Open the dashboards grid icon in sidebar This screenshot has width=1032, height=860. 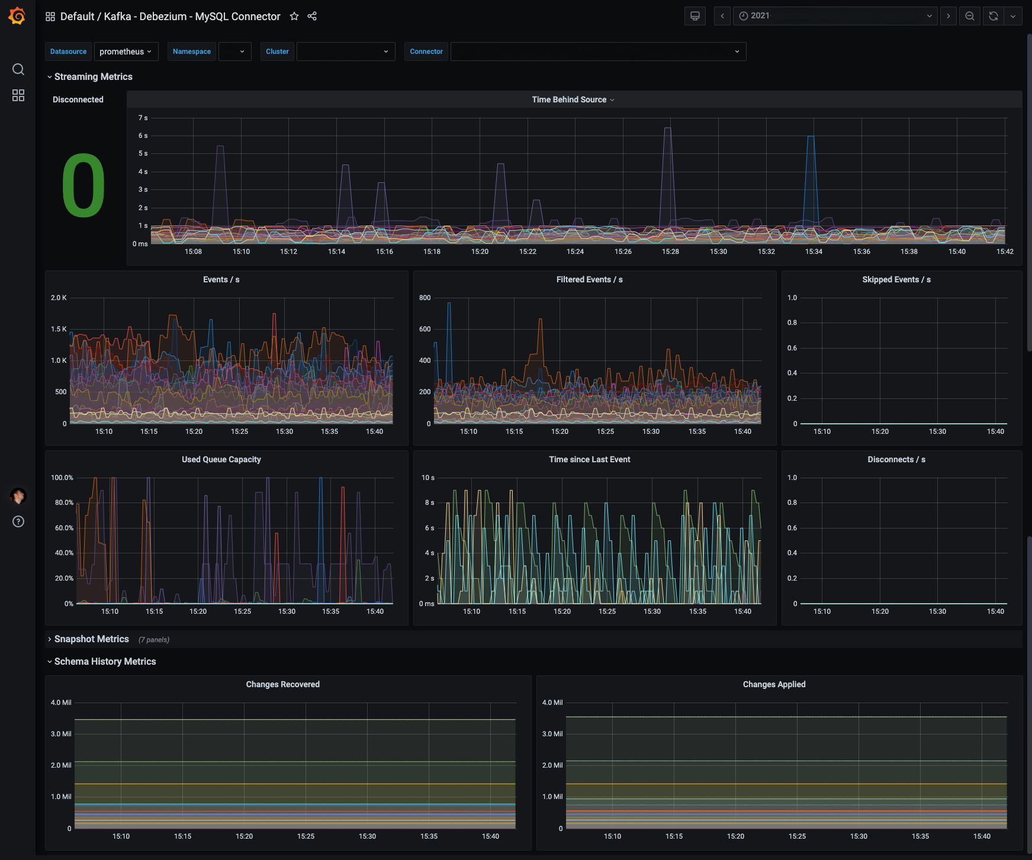pyautogui.click(x=18, y=95)
